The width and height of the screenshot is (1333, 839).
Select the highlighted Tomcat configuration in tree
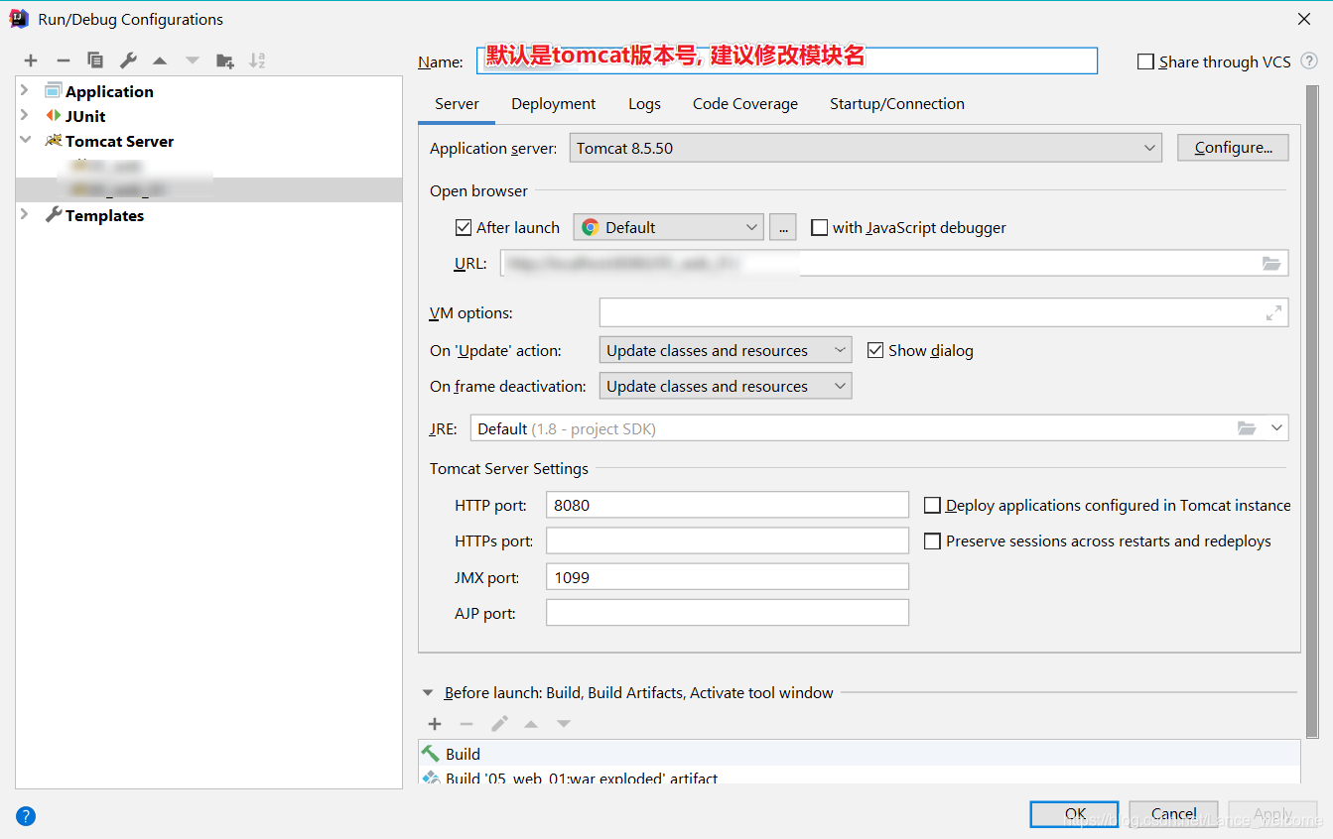[x=209, y=190]
